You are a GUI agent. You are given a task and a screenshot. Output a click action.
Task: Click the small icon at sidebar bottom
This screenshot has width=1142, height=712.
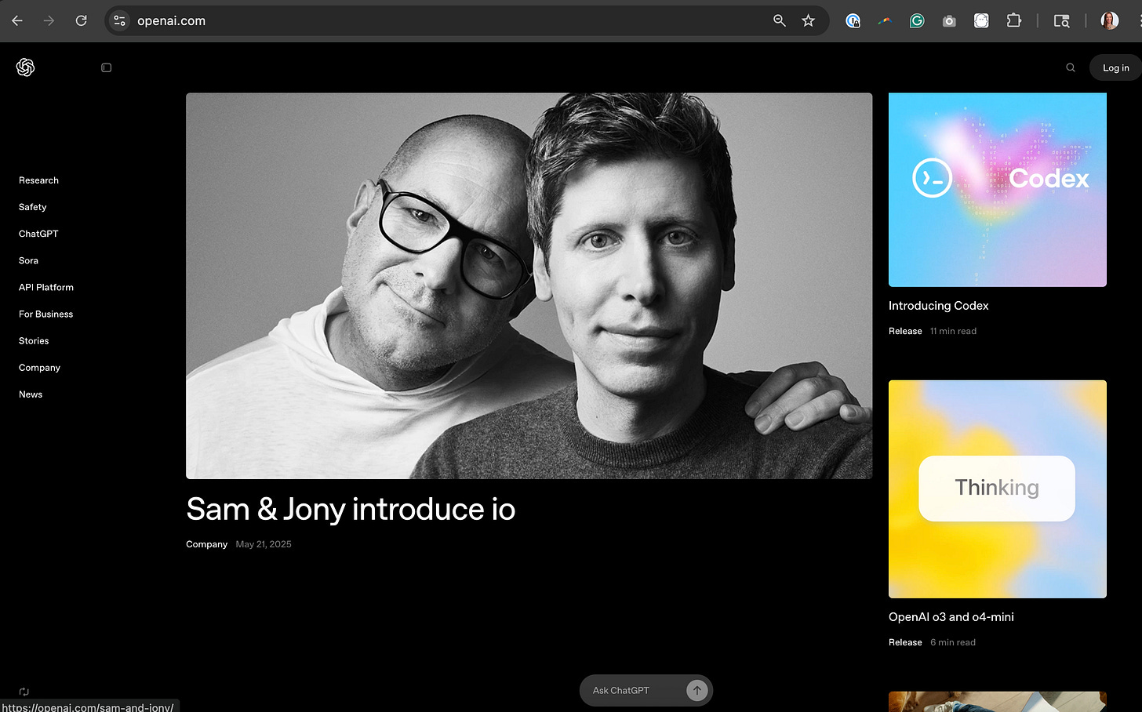pos(24,692)
